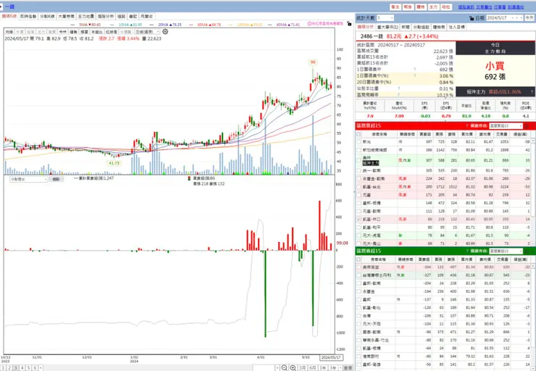Image resolution: width=536 pixels, height=371 pixels.
Task: Click the lock icon above the K-line chart
Action: [349, 24]
